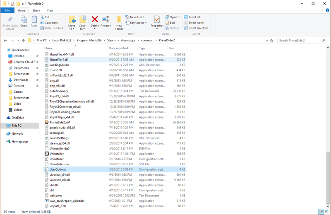Select Quick access in the navigation pane
This screenshot has height=215, width=331.
coord(20,50)
